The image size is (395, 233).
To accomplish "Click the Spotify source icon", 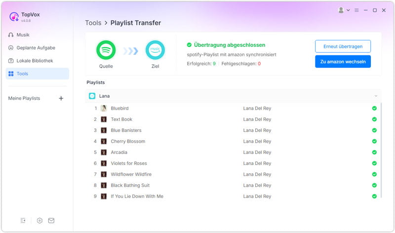I will [106, 50].
